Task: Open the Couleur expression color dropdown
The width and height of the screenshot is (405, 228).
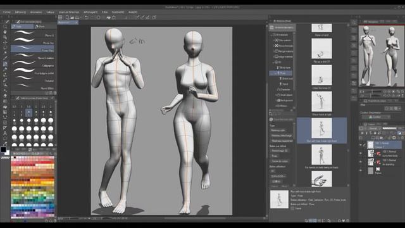Action: point(376,117)
